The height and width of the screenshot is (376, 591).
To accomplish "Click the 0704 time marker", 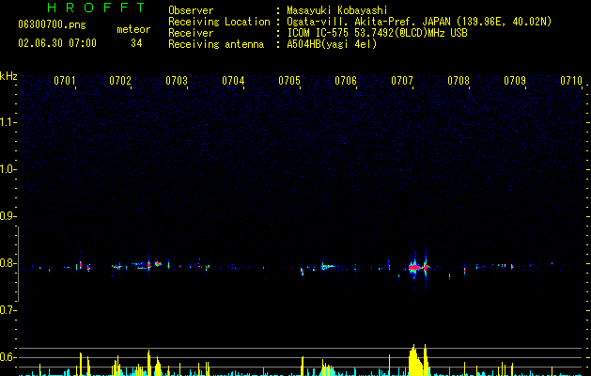I will click(233, 81).
